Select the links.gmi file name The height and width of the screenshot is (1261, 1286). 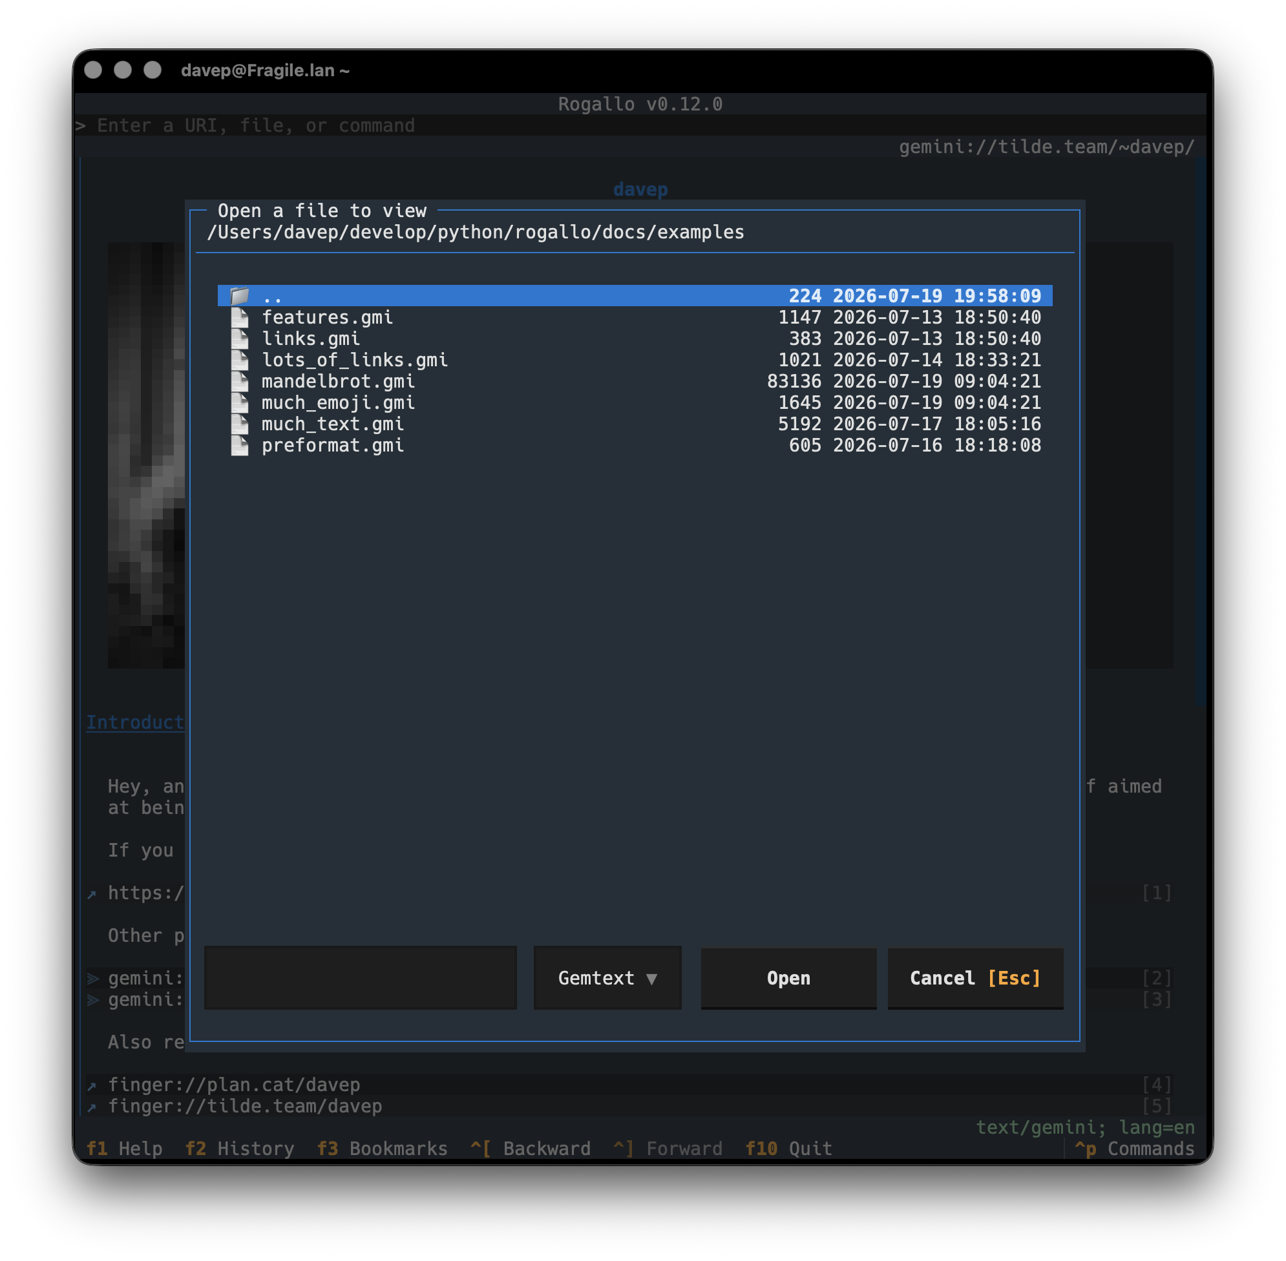click(311, 339)
